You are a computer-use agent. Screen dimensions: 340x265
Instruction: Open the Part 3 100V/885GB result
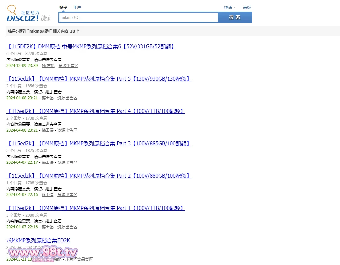[x=99, y=143]
